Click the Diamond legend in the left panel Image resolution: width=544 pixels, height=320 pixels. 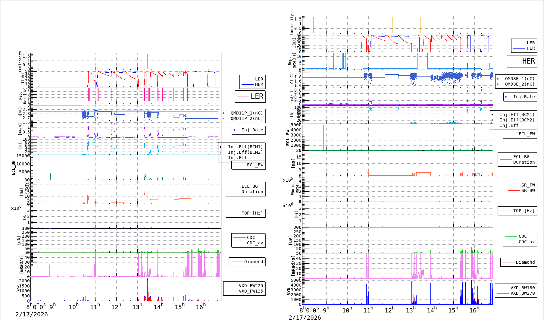click(x=253, y=262)
